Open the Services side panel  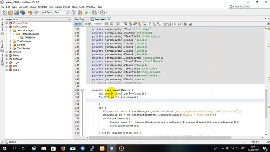click(2, 60)
